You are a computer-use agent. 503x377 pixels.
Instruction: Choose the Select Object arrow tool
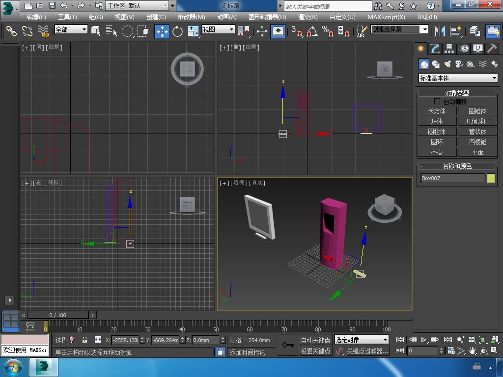96,31
